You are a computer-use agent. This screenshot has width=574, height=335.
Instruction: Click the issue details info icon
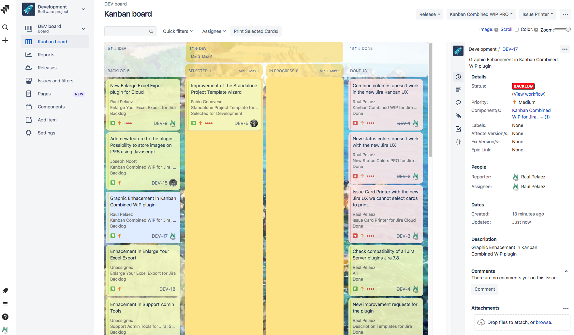click(458, 77)
